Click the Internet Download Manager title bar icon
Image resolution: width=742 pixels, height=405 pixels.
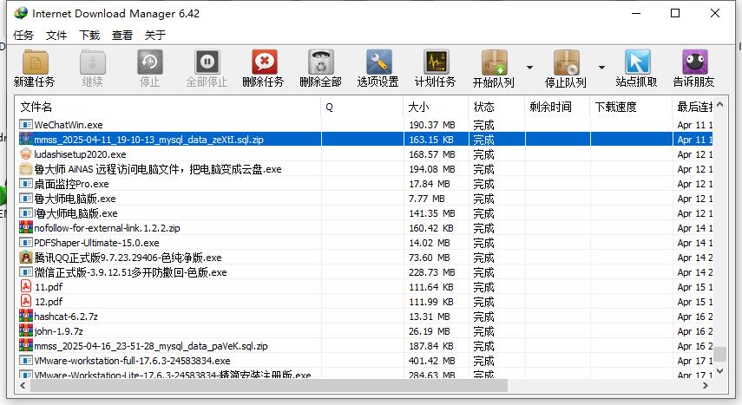click(x=21, y=13)
